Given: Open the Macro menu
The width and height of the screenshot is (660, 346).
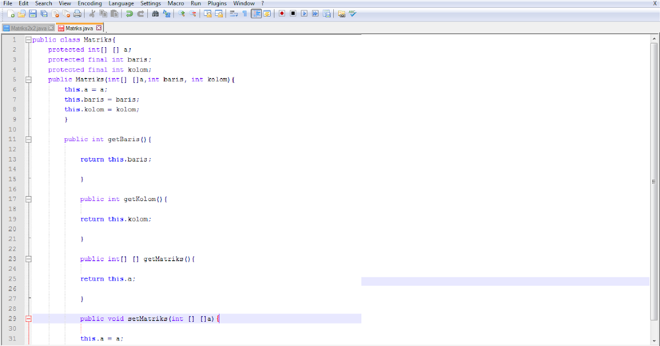Looking at the screenshot, I should pos(176,3).
